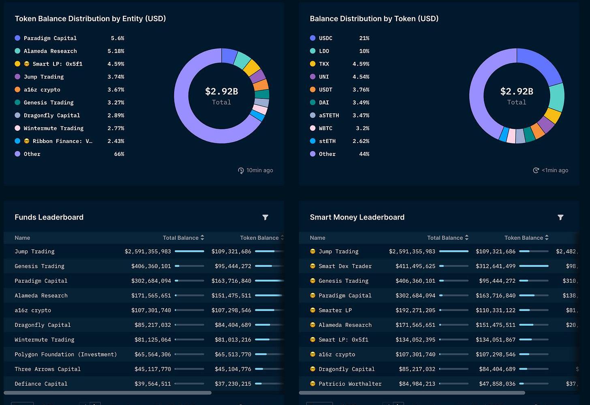Select Alameda Research legend color dot
590x405 pixels.
17,51
